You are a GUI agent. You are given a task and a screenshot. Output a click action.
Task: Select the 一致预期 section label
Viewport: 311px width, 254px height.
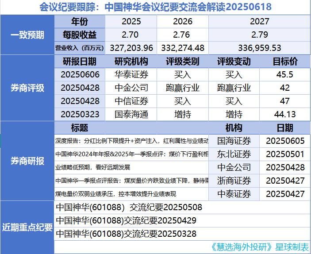(x=27, y=35)
